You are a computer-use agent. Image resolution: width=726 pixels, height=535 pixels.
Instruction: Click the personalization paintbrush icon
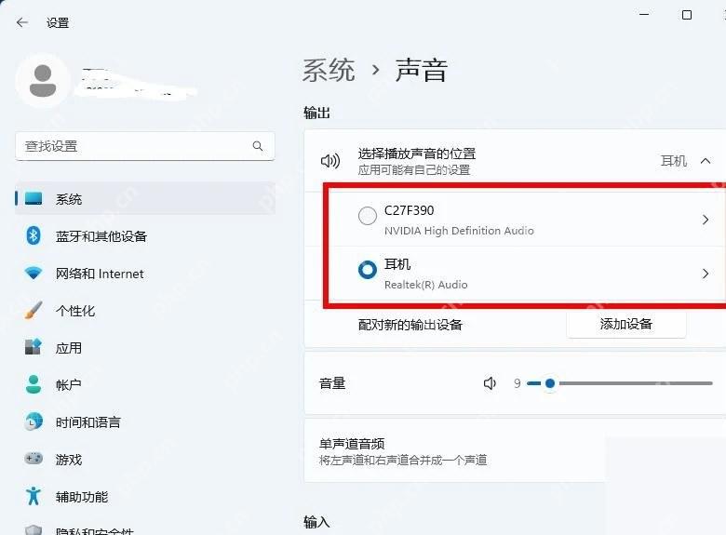[34, 310]
